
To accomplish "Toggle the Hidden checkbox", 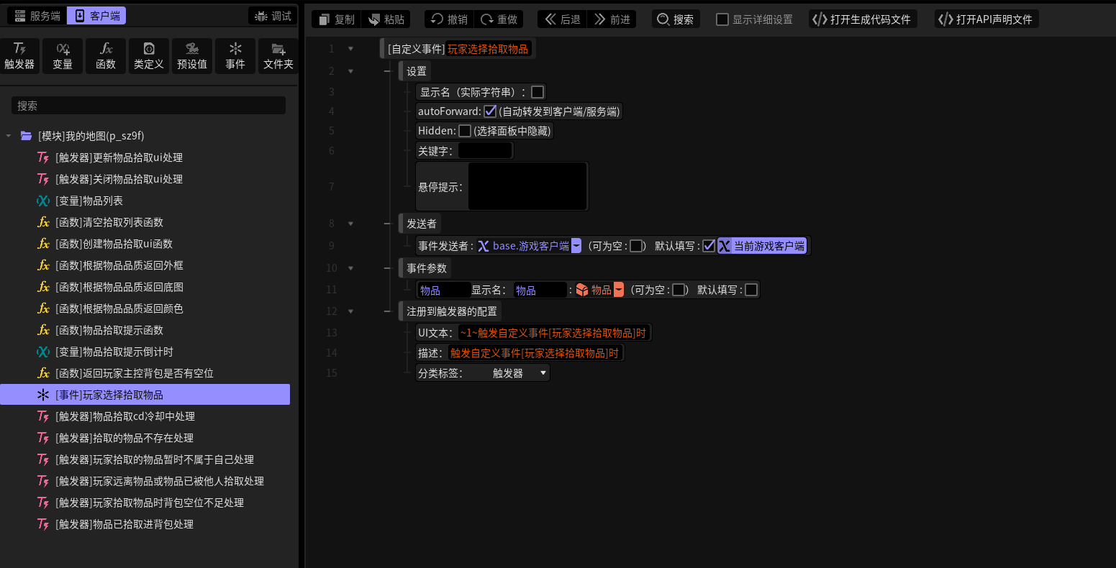I will [x=465, y=131].
